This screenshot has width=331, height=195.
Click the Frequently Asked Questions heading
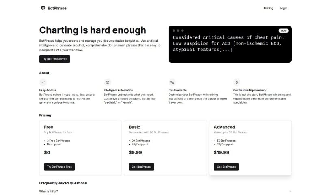click(x=63, y=183)
